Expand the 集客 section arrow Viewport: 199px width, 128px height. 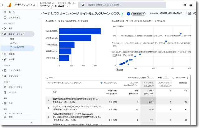point(2,28)
